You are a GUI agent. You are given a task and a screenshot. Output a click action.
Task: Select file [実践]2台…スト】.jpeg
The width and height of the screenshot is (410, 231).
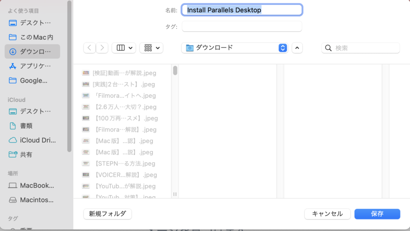[119, 84]
